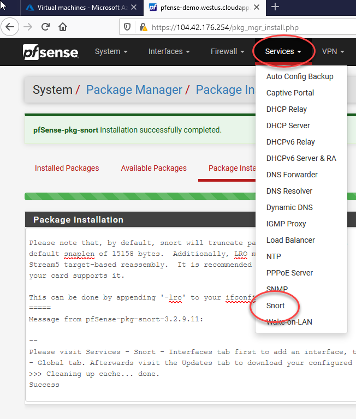Viewport: 356px width, 419px height.
Task: Switch to the Available Packages tab
Action: tap(153, 168)
